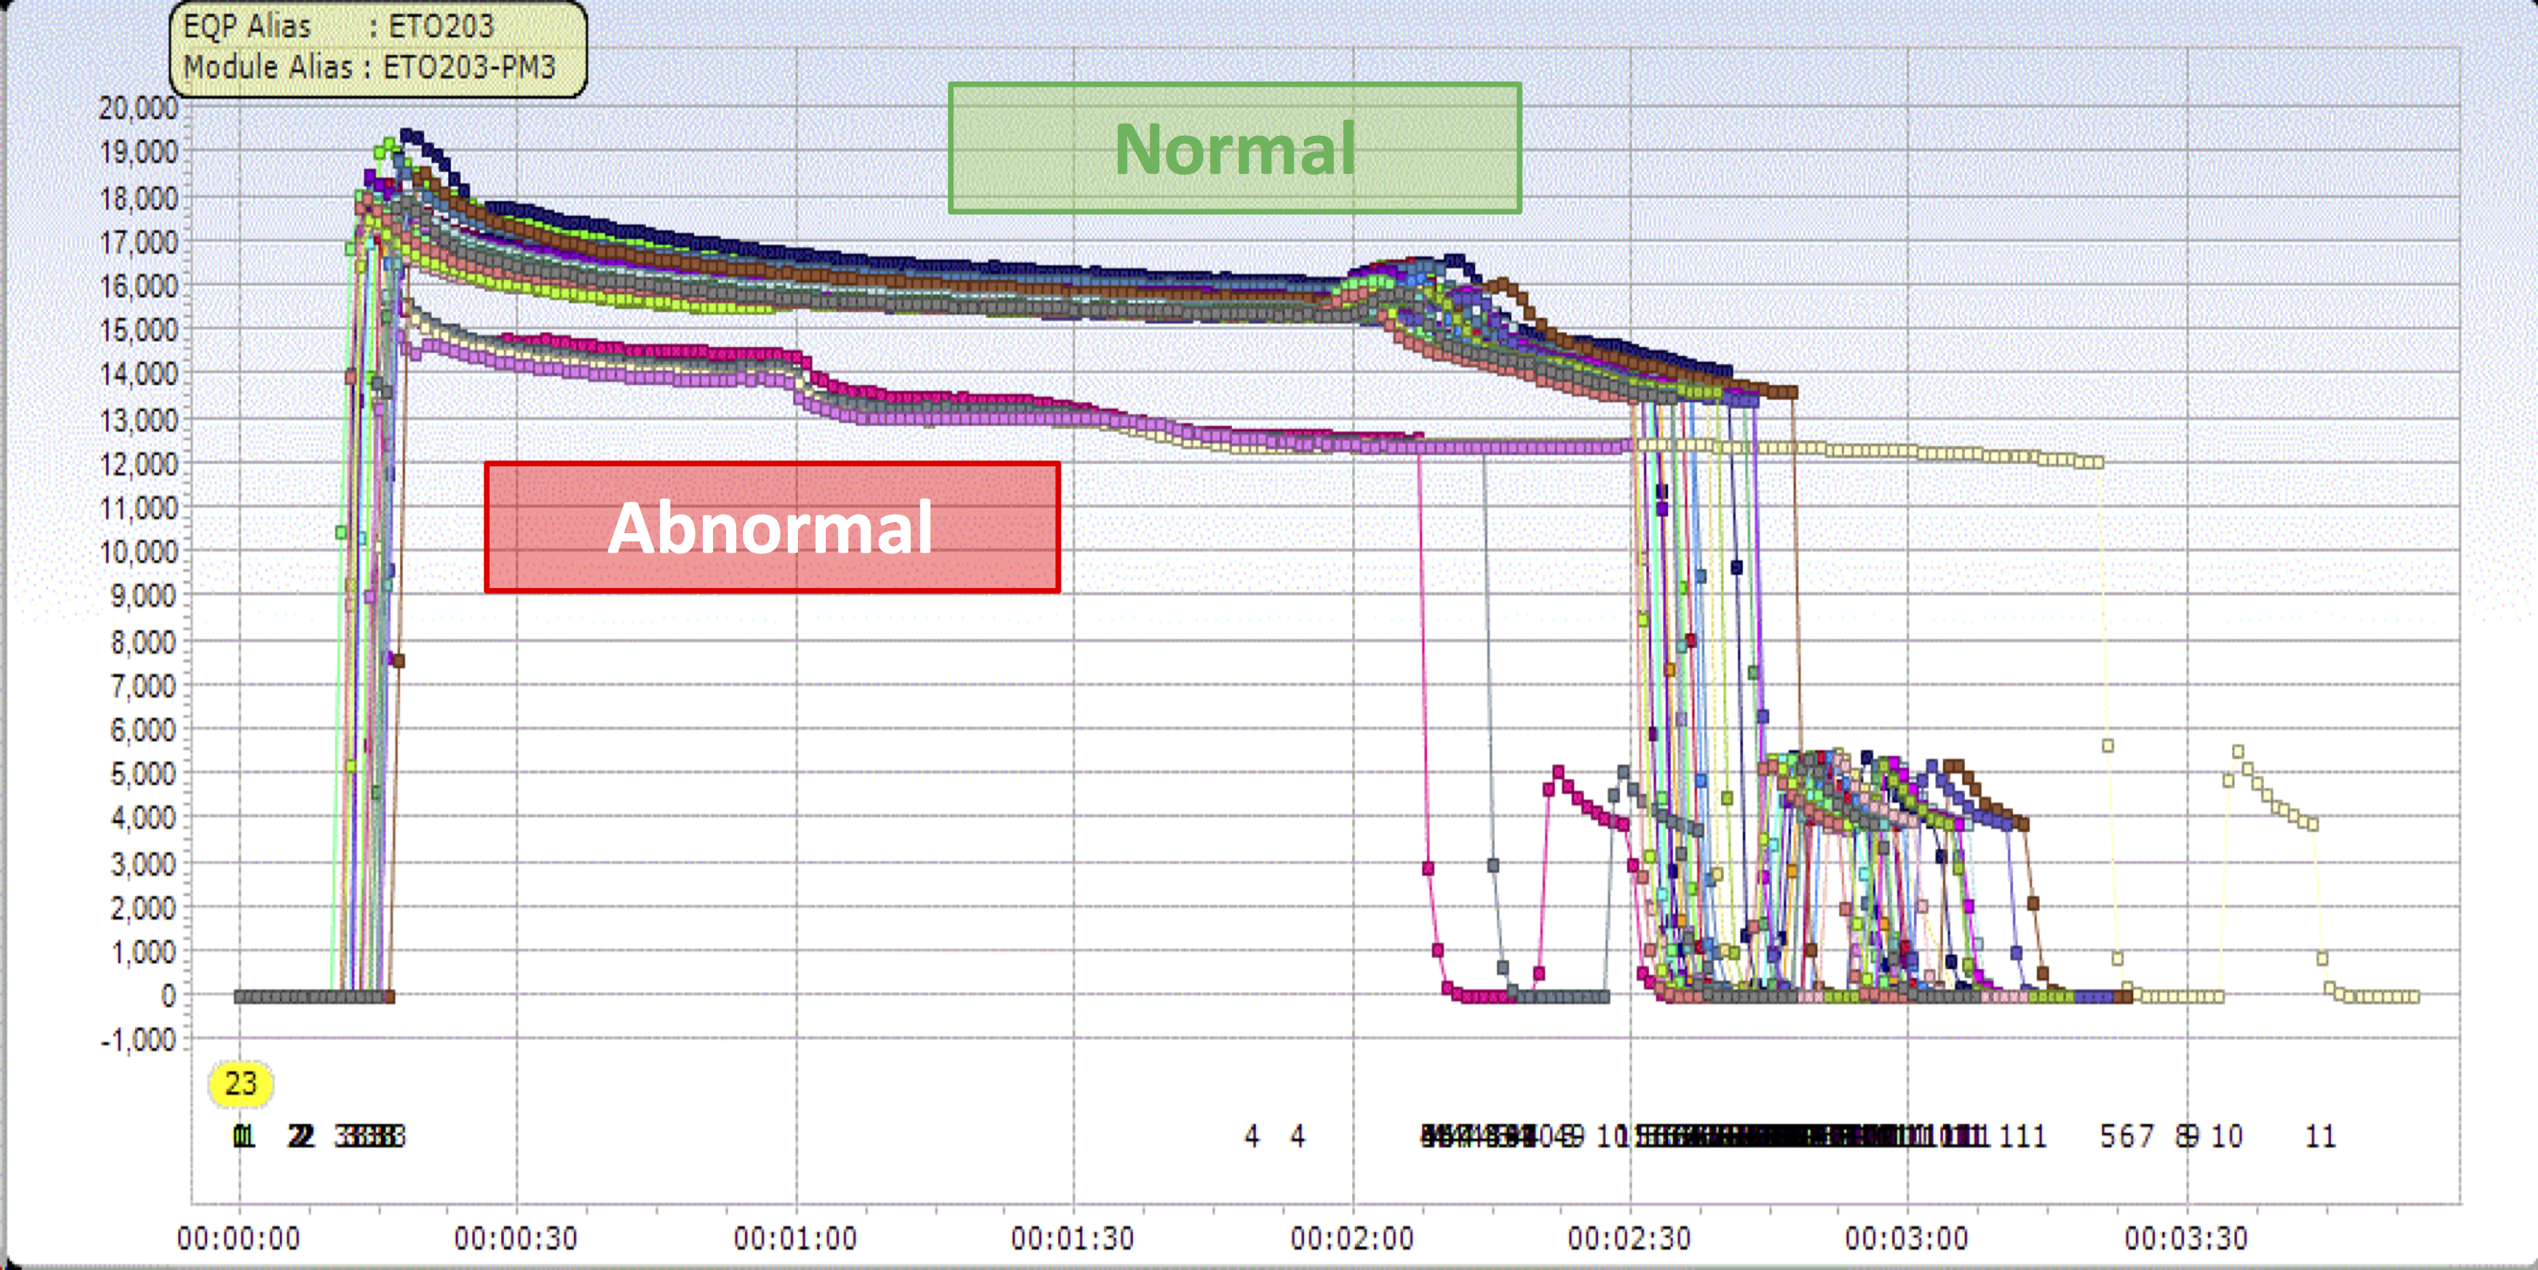Click the 12,000 y-axis value label

coord(138,464)
